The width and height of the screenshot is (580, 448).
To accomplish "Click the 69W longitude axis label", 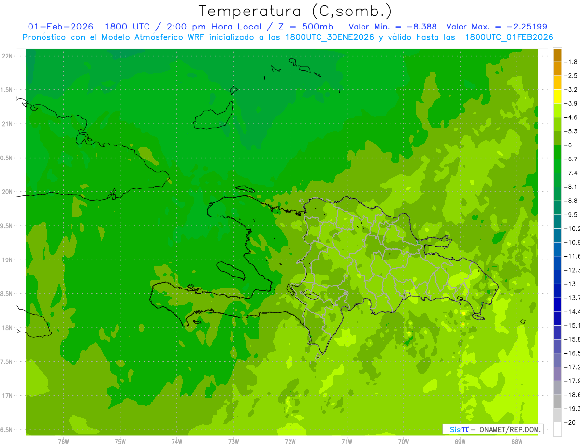I will pyautogui.click(x=460, y=441).
